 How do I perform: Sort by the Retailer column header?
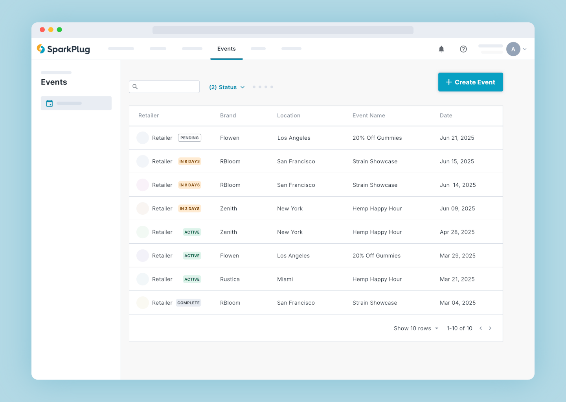(x=149, y=115)
